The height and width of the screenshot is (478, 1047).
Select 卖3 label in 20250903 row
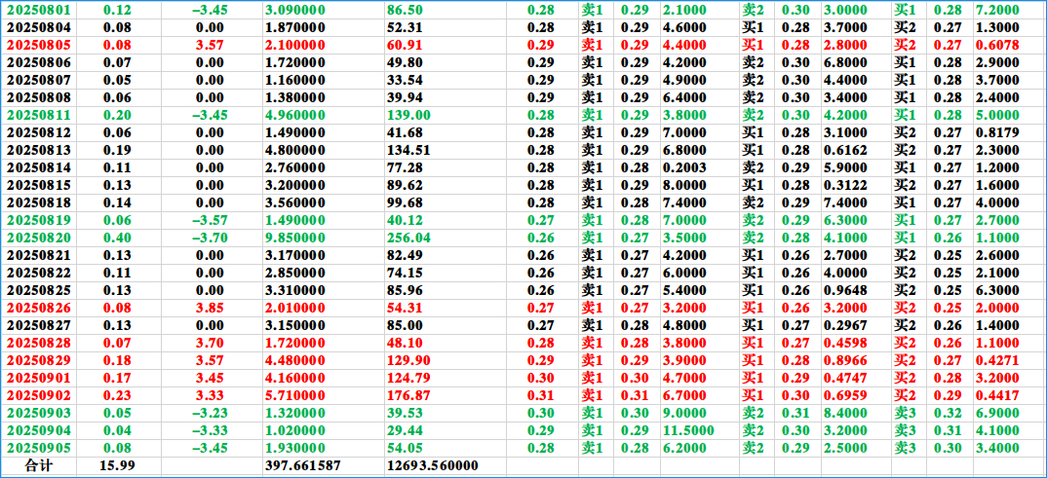(905, 412)
